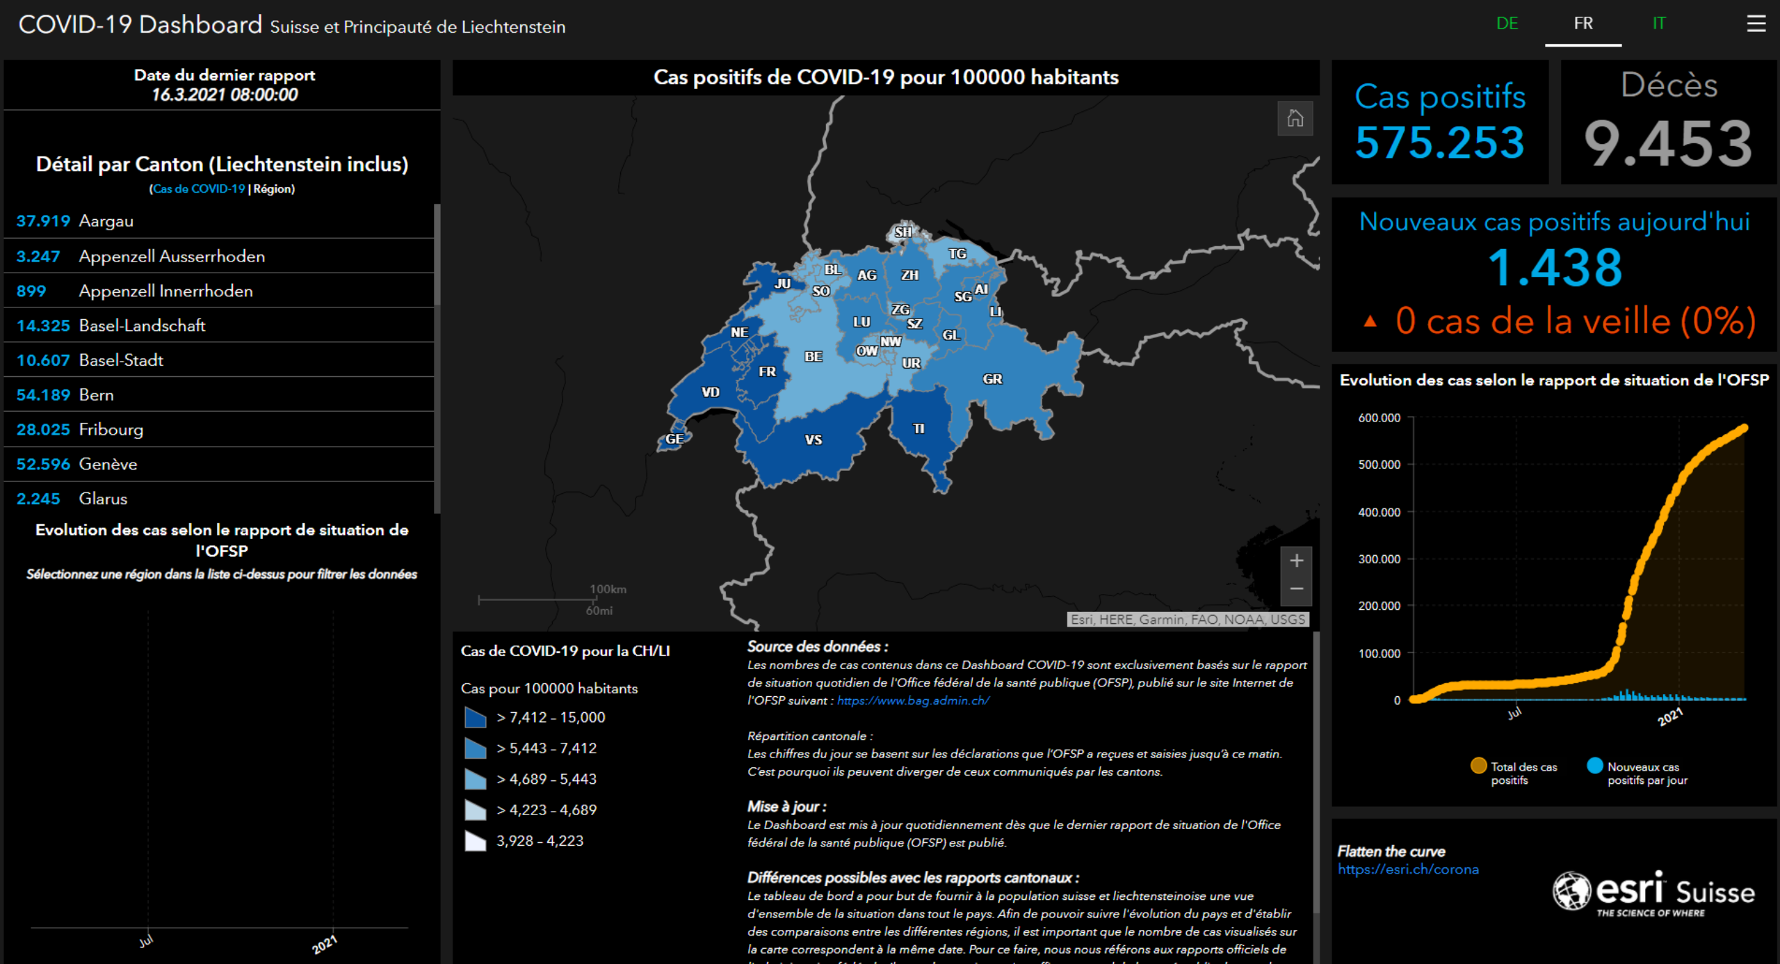Zoom in the map with plus
This screenshot has height=964, width=1780.
1296,561
